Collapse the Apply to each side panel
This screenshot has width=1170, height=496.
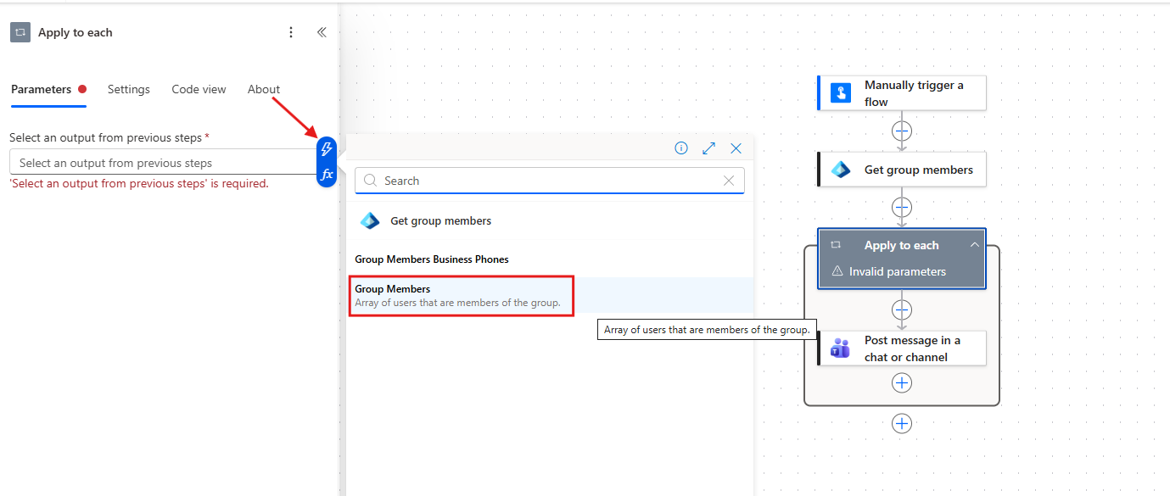[322, 32]
